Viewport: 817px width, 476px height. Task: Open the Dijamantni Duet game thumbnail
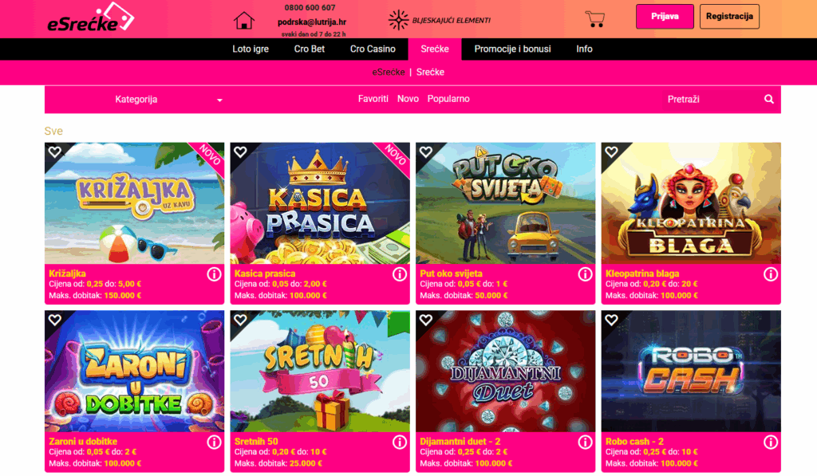[x=505, y=372]
